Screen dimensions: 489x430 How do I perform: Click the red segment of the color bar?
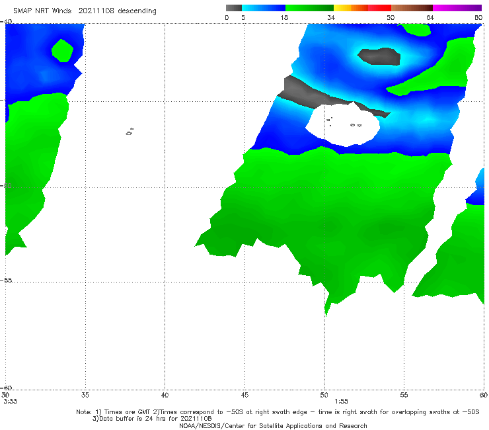click(x=379, y=8)
